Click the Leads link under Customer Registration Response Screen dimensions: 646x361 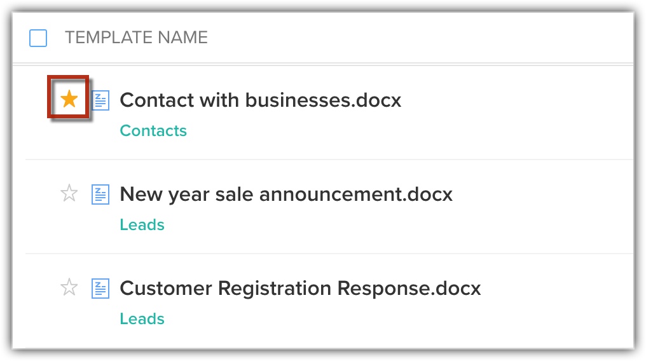[142, 319]
